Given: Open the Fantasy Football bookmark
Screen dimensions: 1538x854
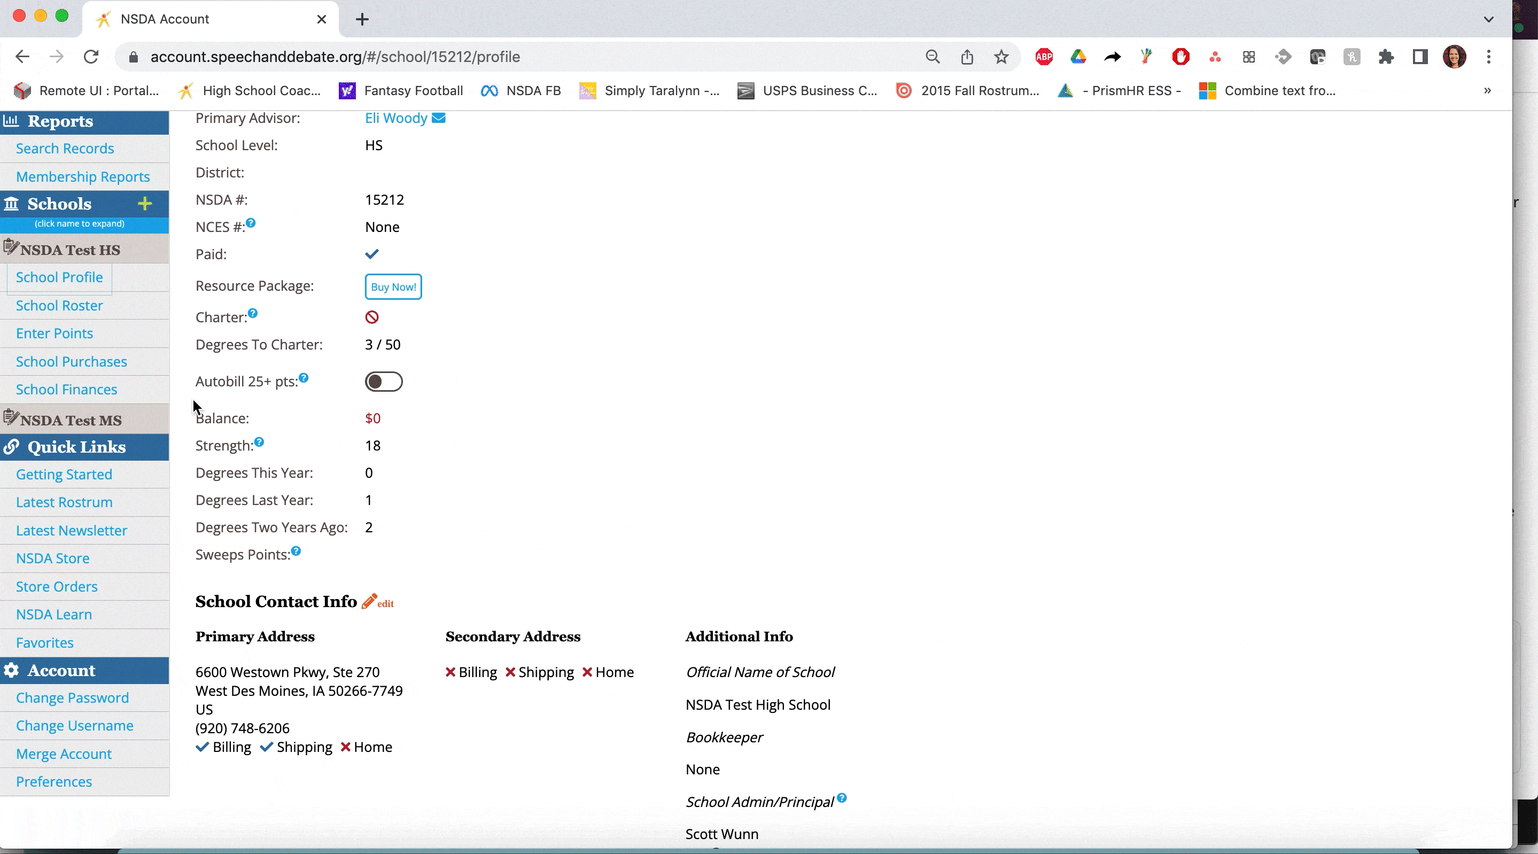Looking at the screenshot, I should (401, 91).
